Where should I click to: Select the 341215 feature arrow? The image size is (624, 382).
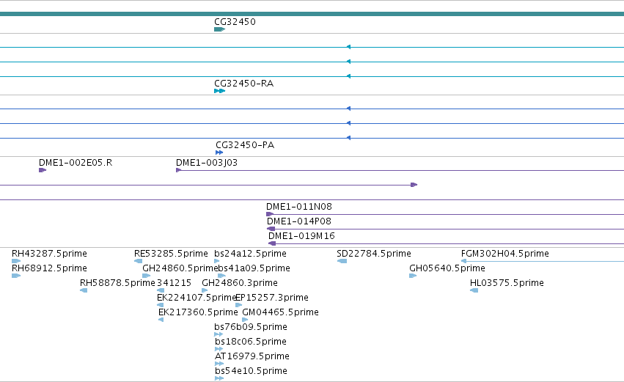click(x=161, y=291)
